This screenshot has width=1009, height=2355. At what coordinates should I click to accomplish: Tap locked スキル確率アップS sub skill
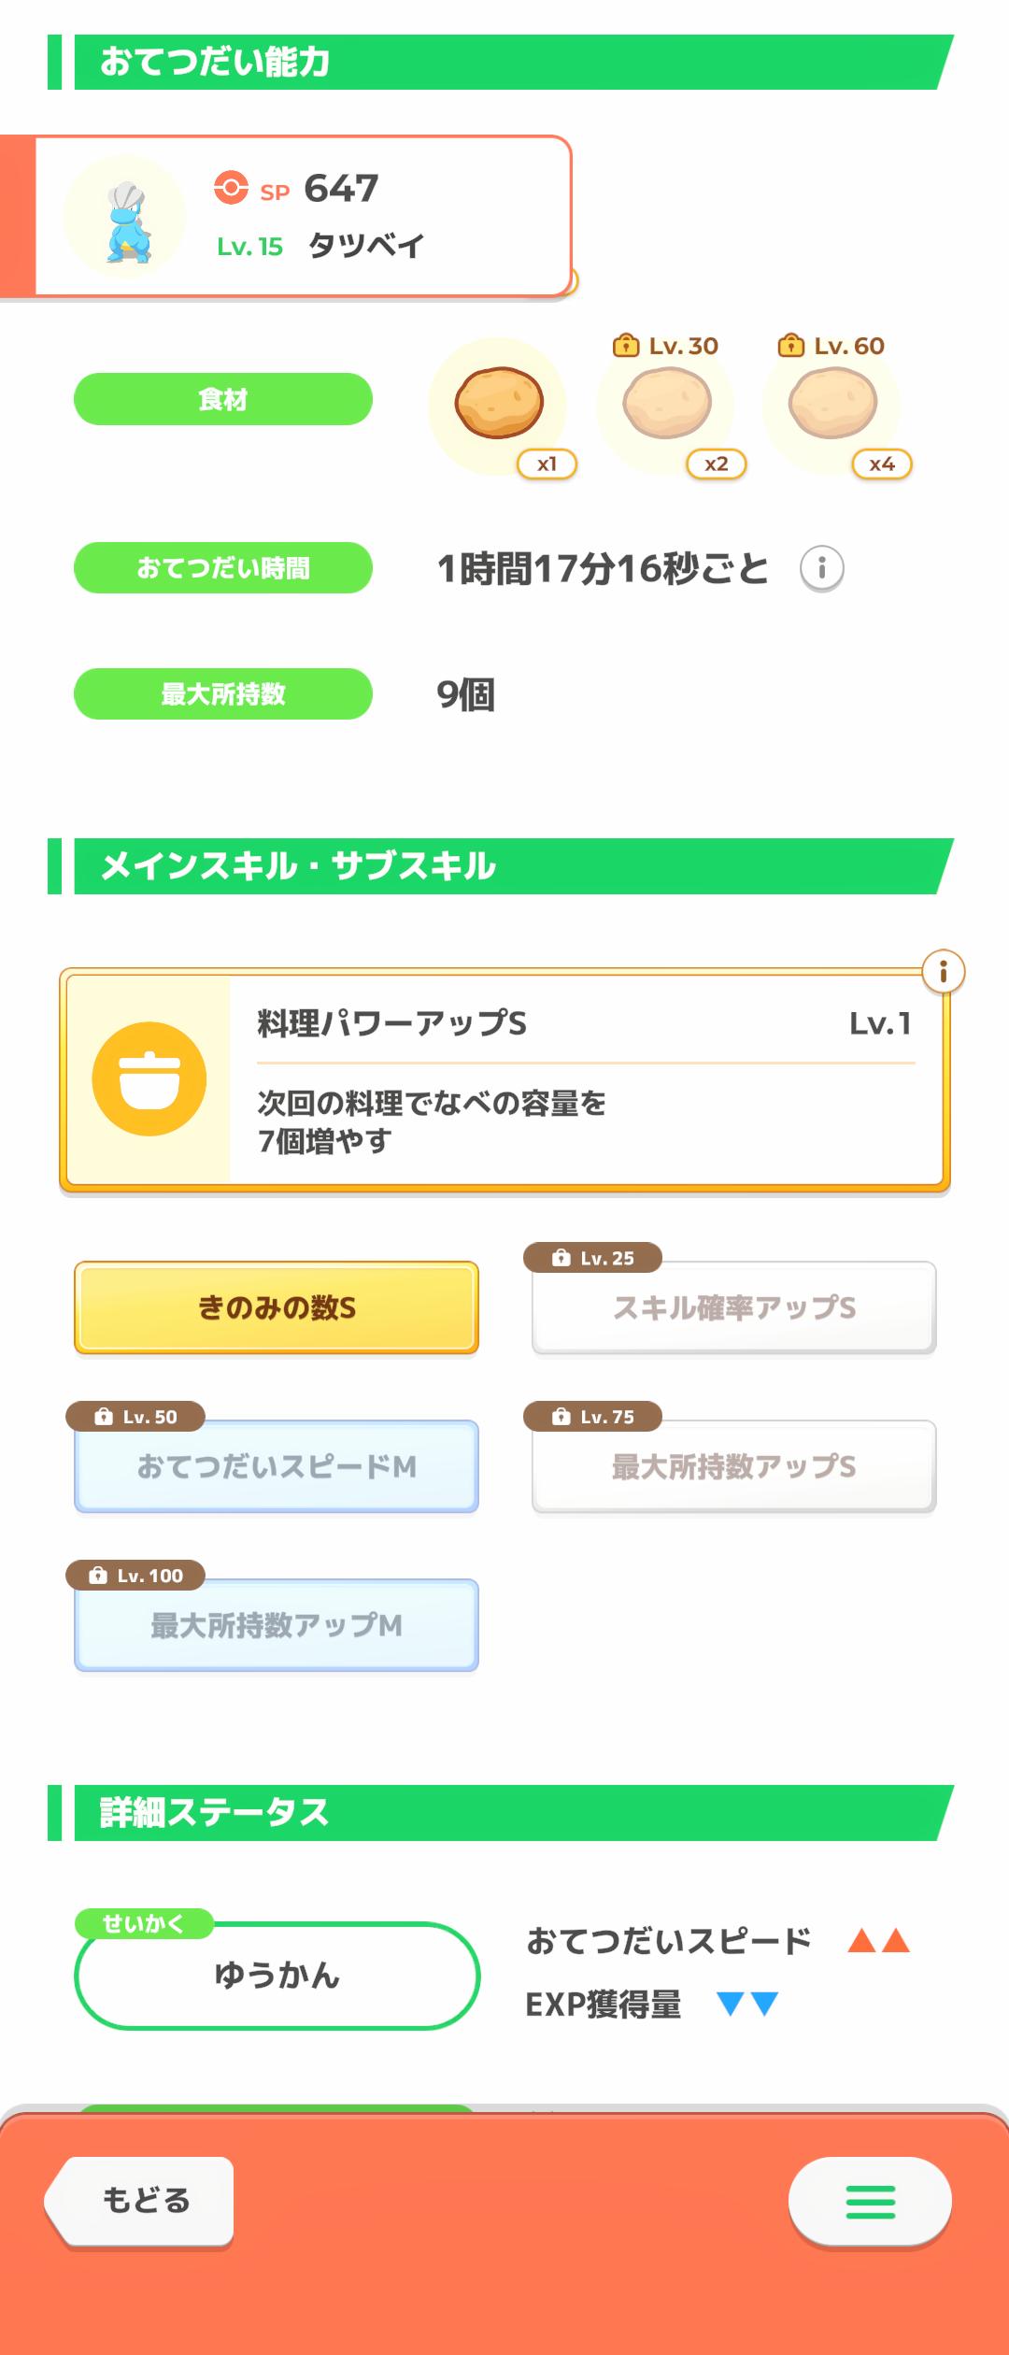pyautogui.click(x=733, y=1307)
